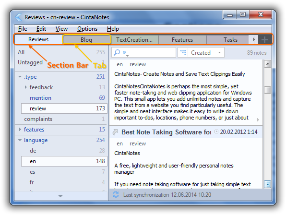Image resolution: width=286 pixels, height=215 pixels.
Task: Select the features tag label
Action: click(x=34, y=130)
